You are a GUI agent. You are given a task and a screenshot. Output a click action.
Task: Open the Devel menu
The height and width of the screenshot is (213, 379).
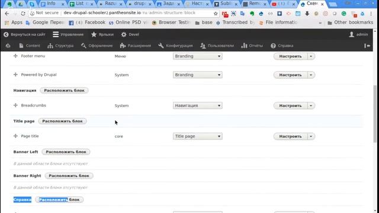(130, 34)
